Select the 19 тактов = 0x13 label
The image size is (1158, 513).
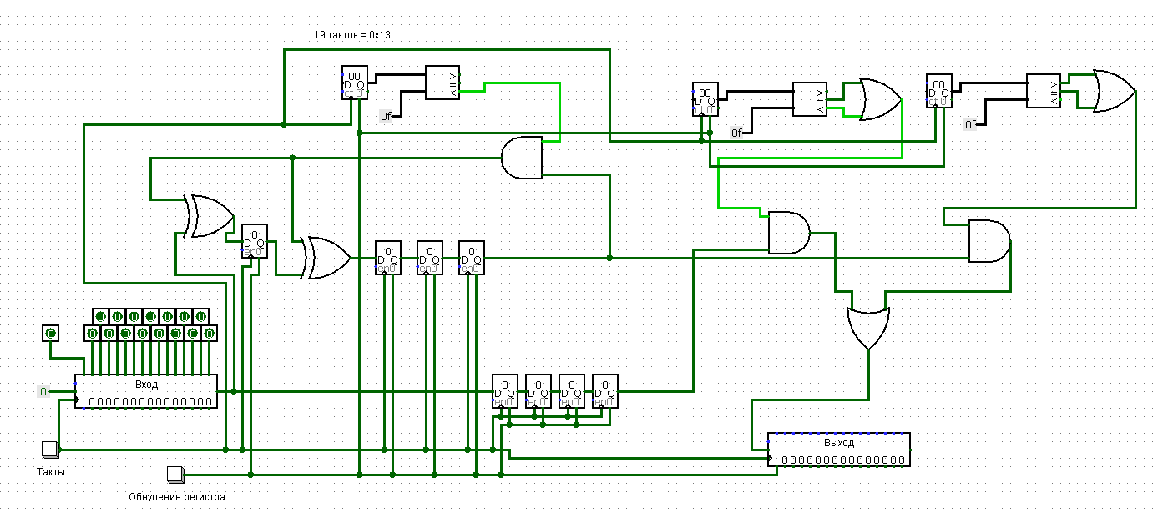(351, 36)
